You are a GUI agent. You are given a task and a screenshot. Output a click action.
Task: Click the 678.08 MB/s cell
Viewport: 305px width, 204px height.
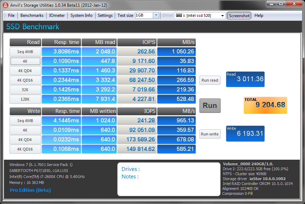(x=177, y=140)
